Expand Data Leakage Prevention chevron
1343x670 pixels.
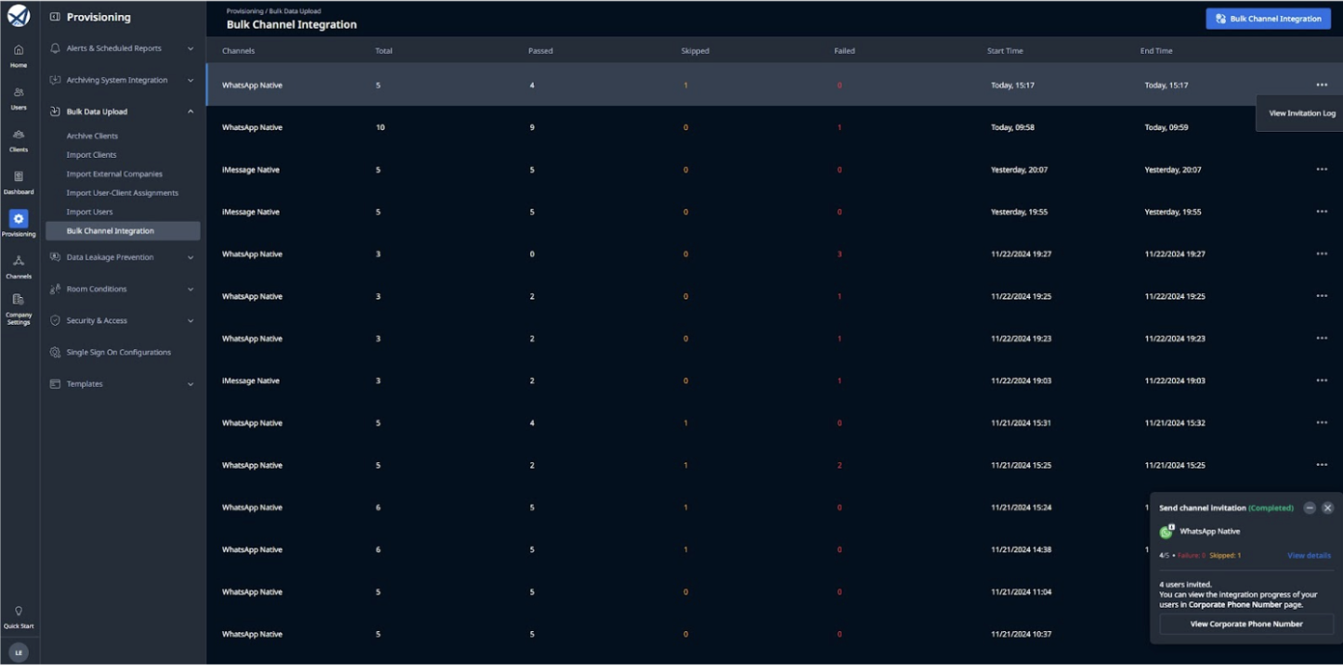190,257
